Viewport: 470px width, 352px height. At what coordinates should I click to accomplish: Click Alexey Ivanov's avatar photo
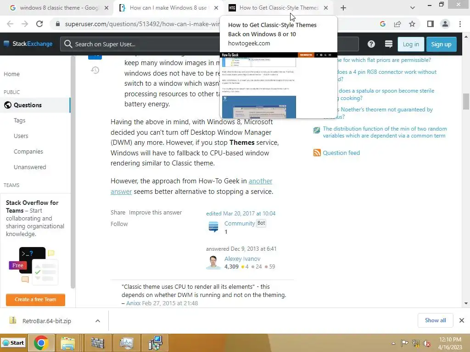click(213, 262)
